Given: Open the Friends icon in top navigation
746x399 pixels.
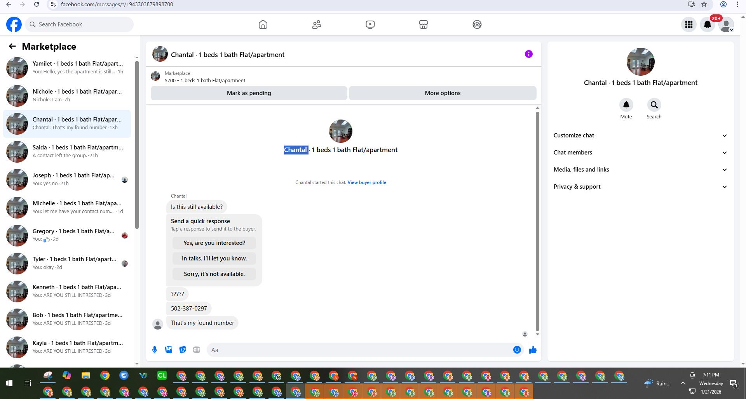Looking at the screenshot, I should (317, 24).
